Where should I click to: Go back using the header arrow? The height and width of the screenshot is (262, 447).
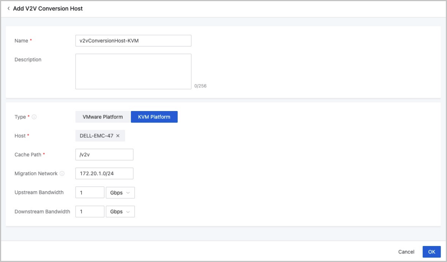9,8
